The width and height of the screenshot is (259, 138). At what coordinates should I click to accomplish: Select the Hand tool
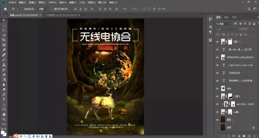(x=4, y=114)
